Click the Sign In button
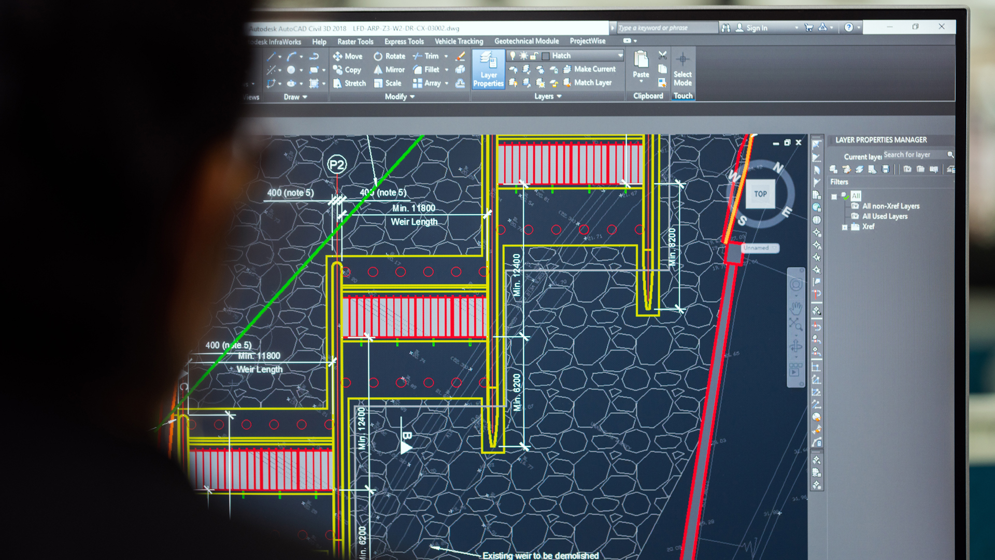995x560 pixels. tap(751, 28)
